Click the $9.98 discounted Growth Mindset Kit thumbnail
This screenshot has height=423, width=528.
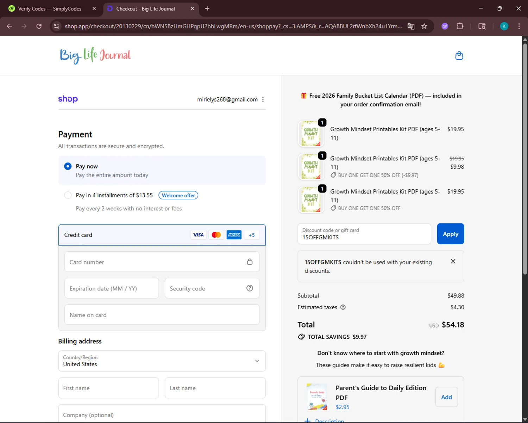[x=311, y=167]
